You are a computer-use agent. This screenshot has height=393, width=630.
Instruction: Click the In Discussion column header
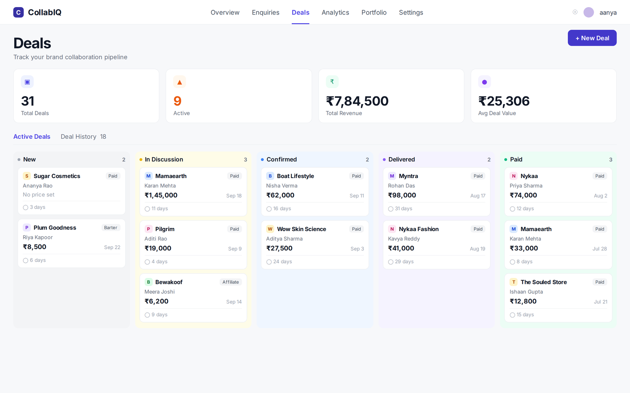coord(164,160)
